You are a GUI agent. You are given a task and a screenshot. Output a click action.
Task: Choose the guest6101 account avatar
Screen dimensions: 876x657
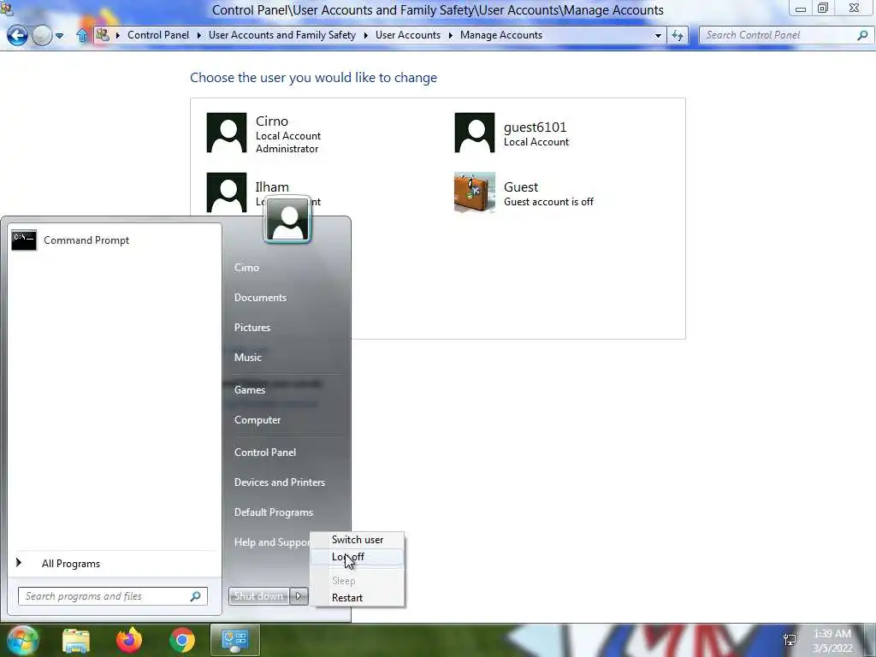click(474, 133)
